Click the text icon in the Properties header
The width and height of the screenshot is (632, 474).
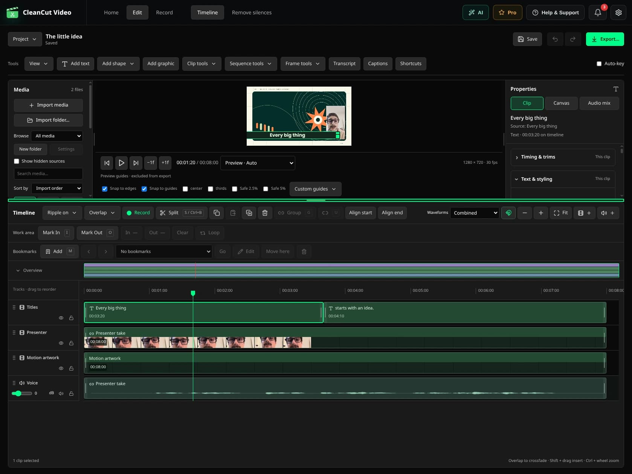pos(616,89)
